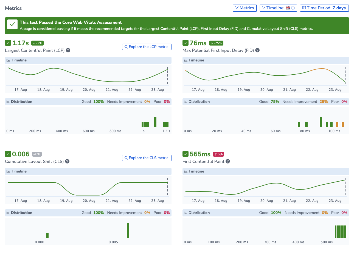This screenshot has height=254, width=354.
Task: Click help icon next to Largest Contentful Paint
Action: pos(68,50)
